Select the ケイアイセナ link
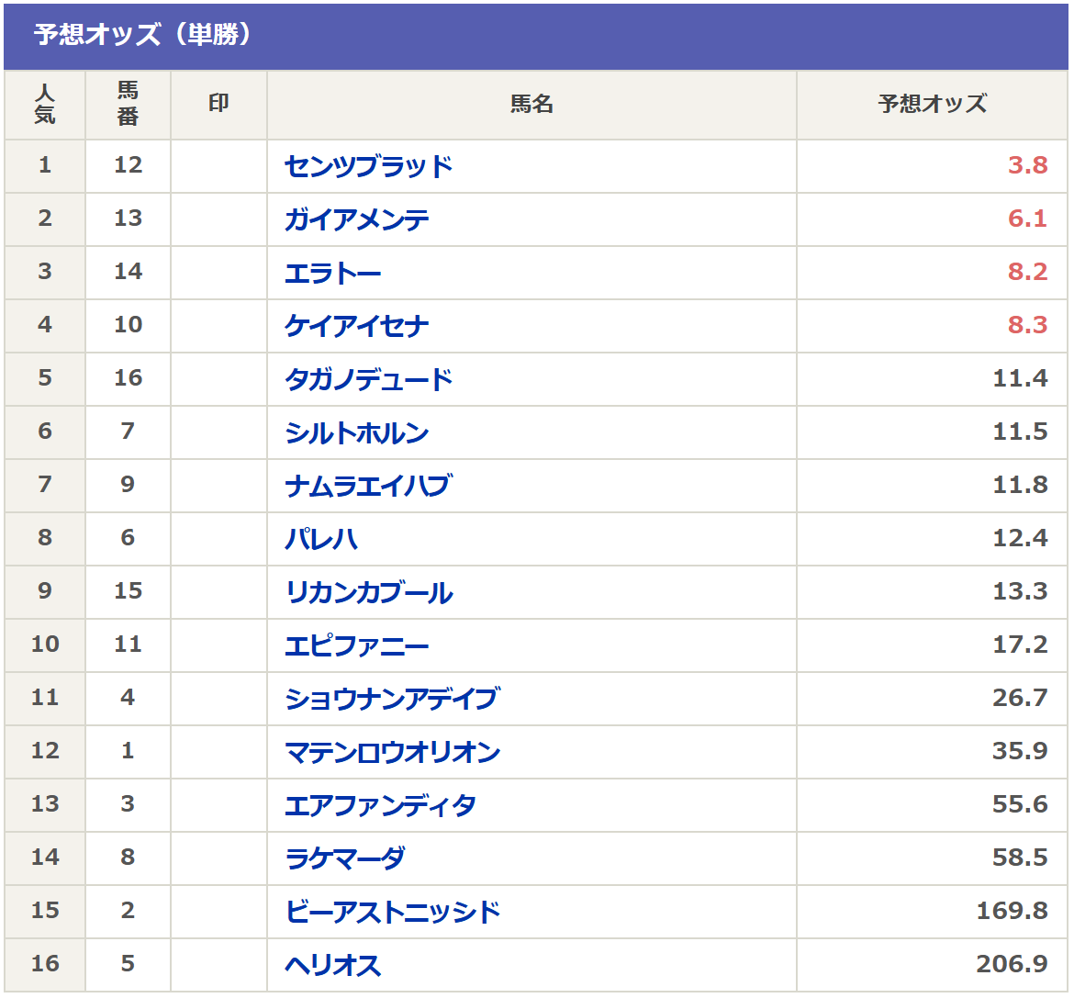Screen dimensions: 1074x998 (x=356, y=326)
